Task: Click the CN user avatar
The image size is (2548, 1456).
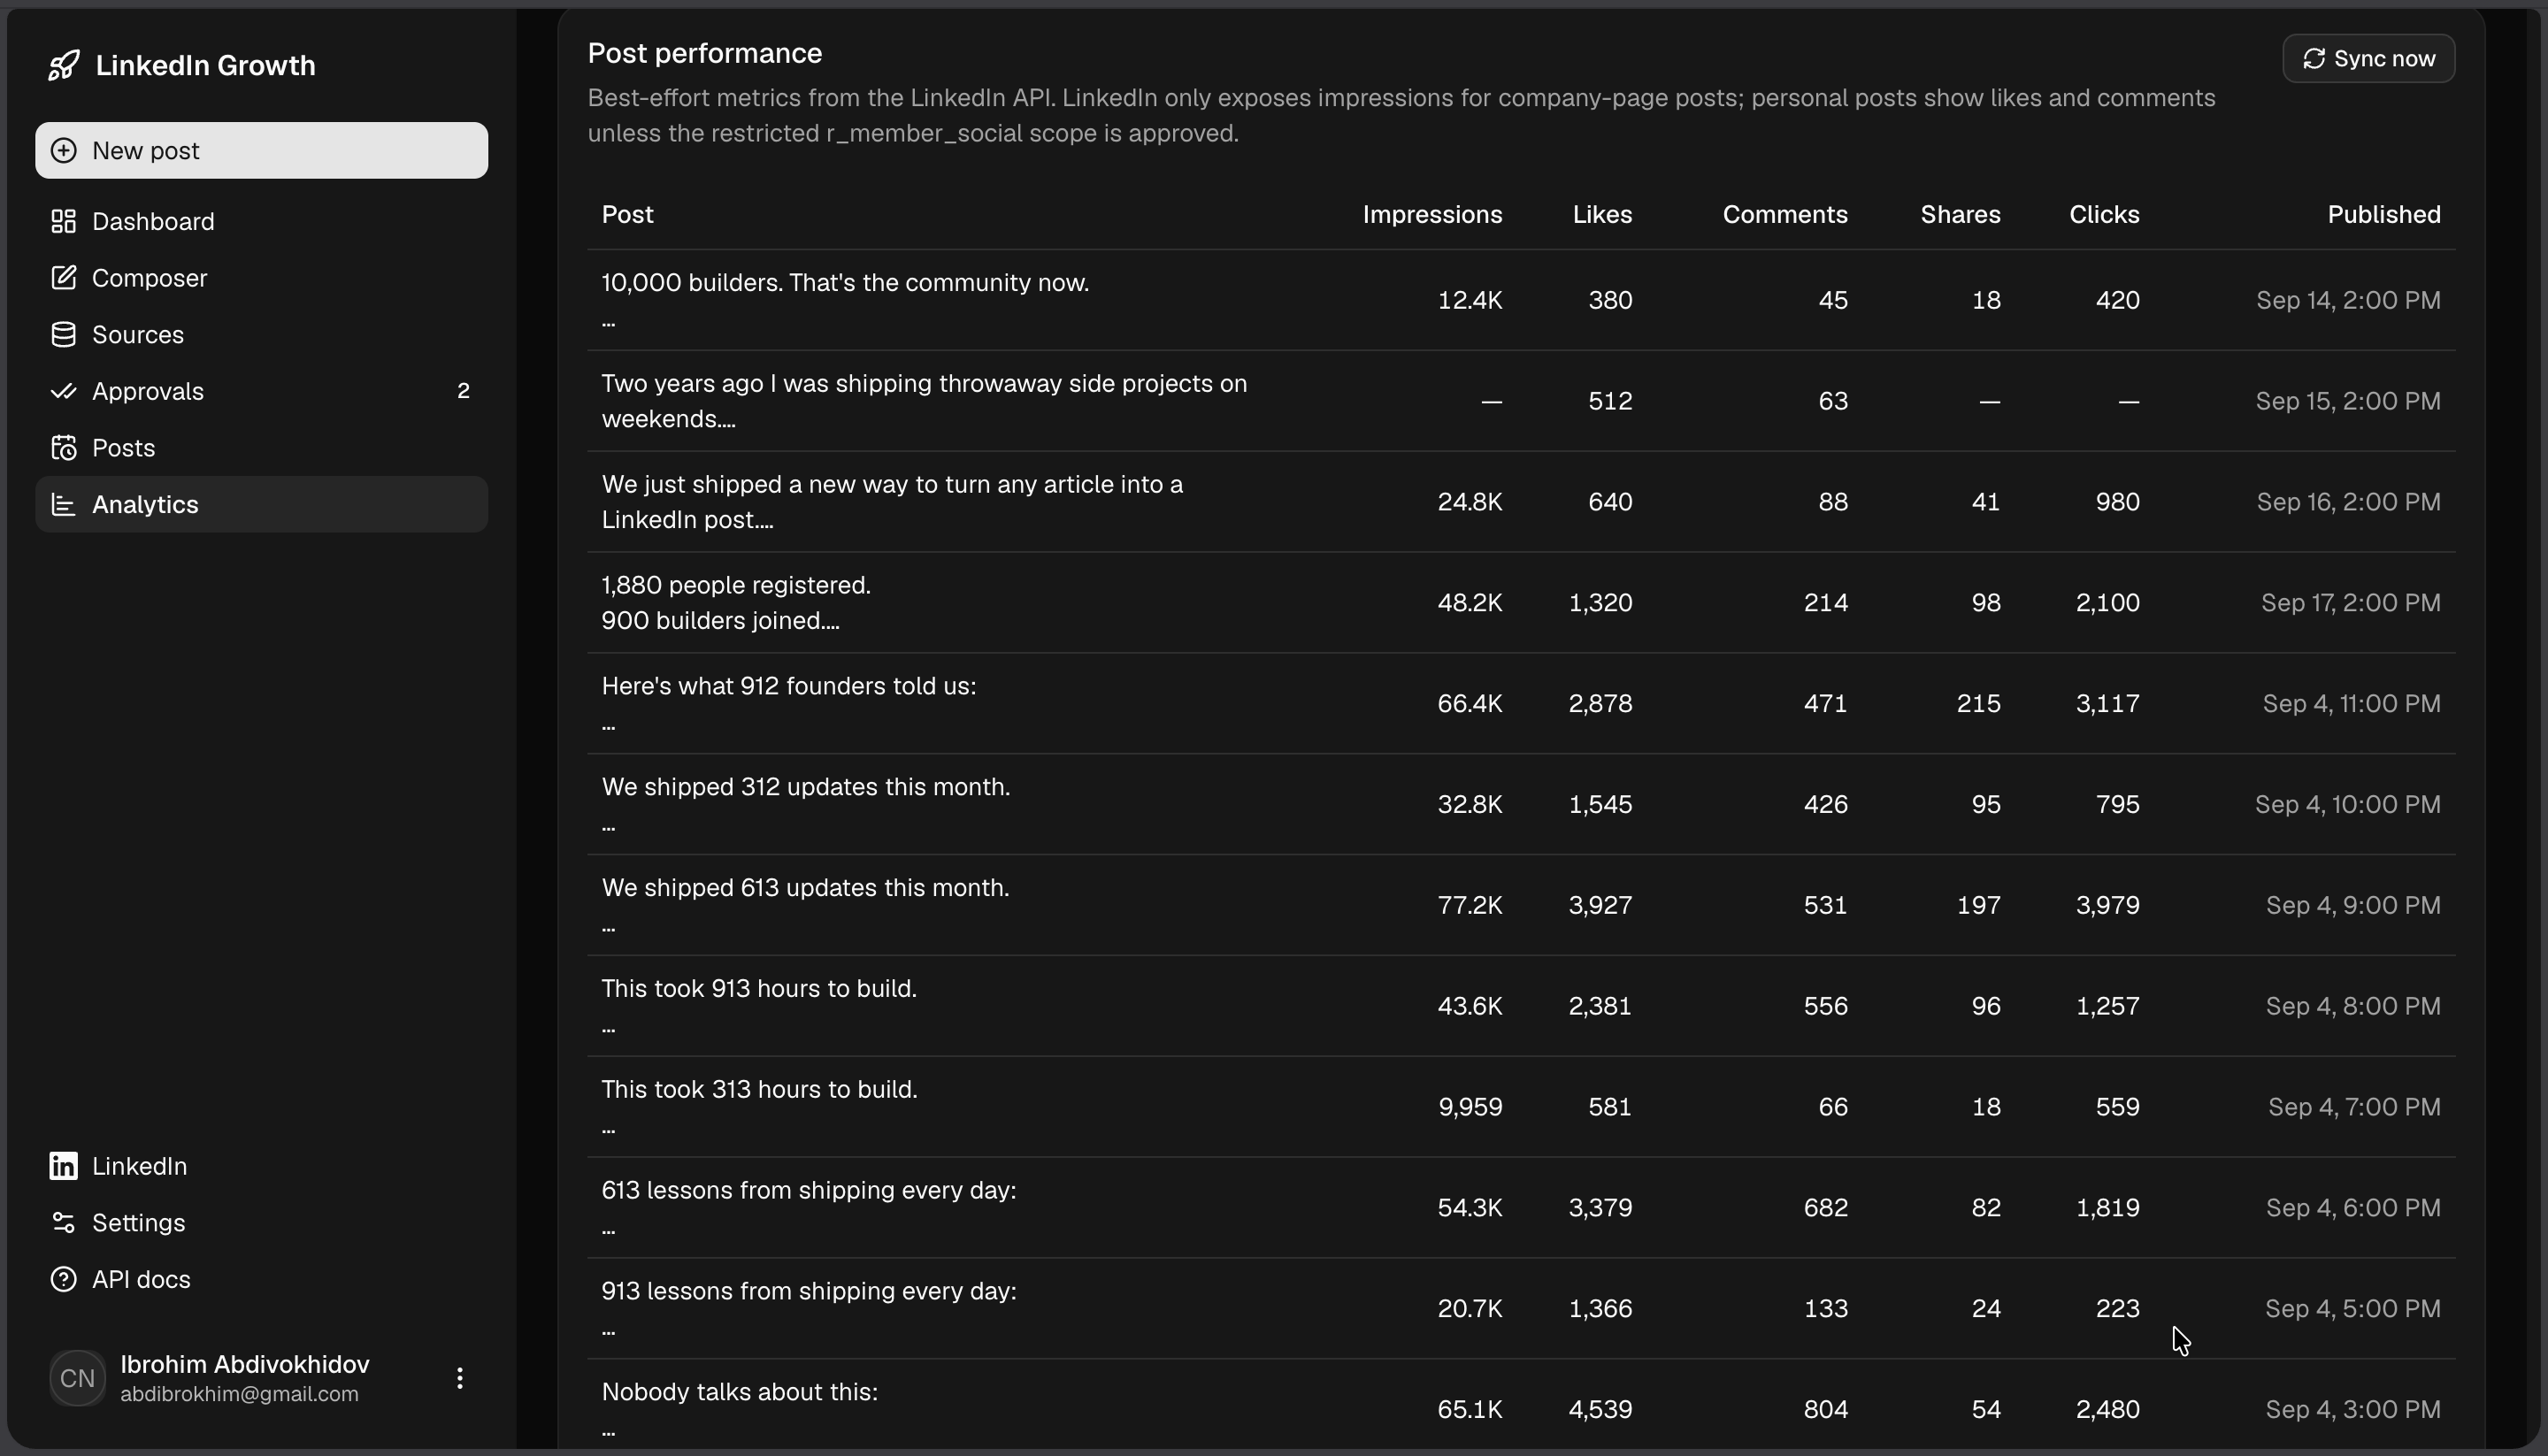Action: tap(78, 1378)
